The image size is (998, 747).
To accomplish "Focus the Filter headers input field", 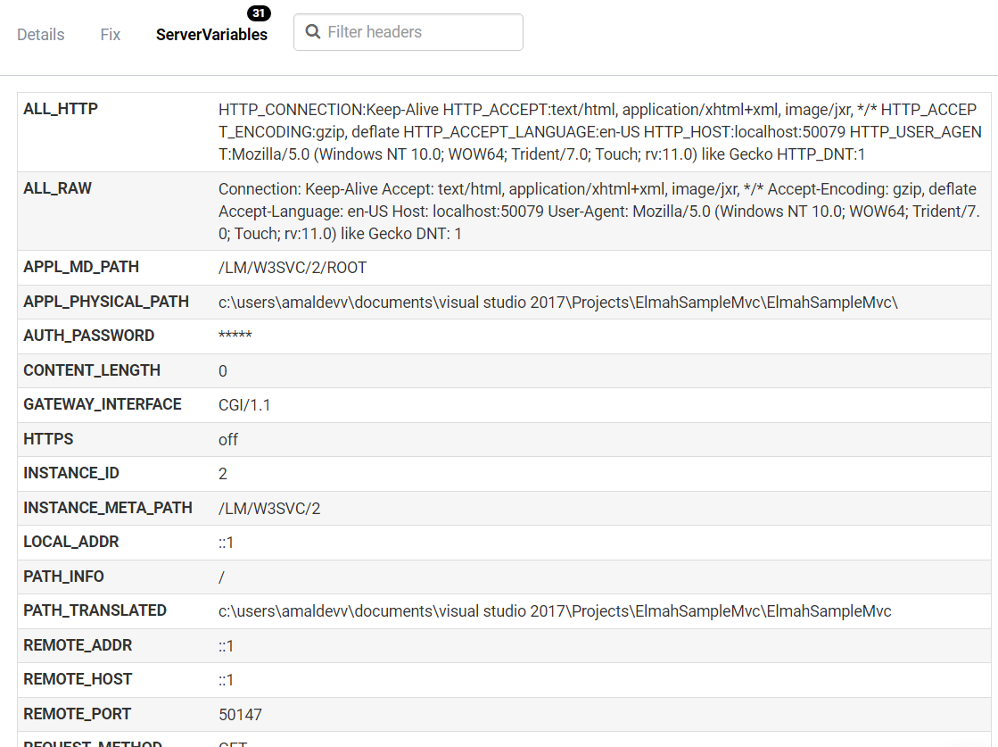I will [419, 32].
